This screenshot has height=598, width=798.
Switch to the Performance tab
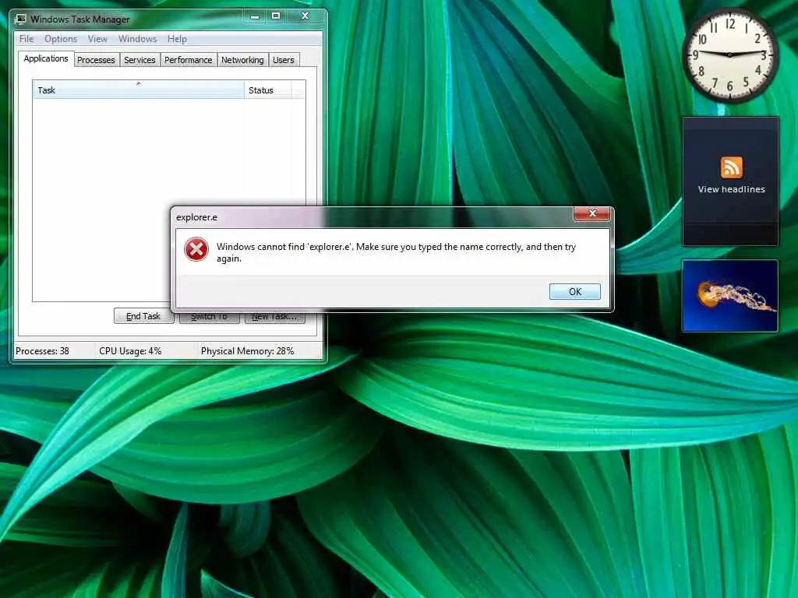click(189, 60)
